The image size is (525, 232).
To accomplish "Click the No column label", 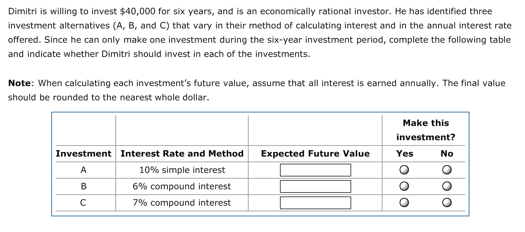I will 447,154.
